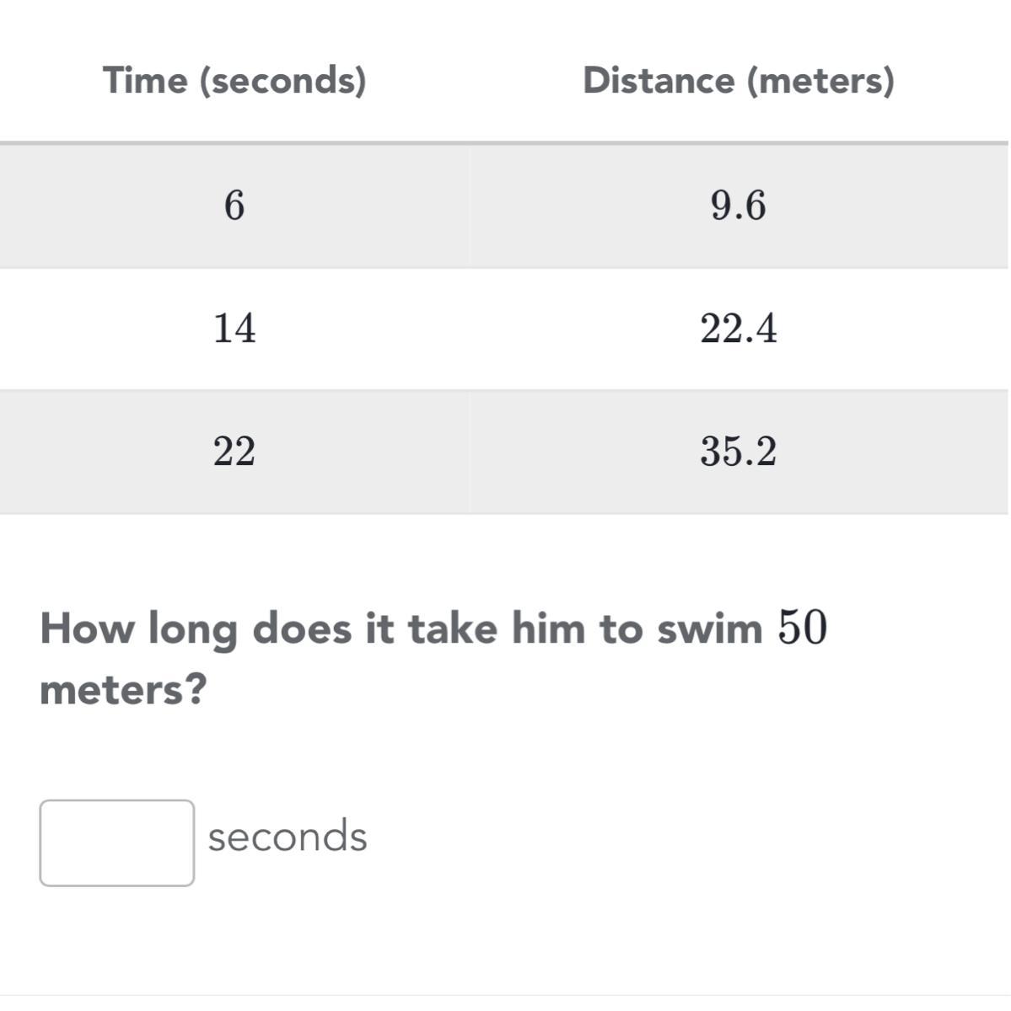
Task: Click the word "meters?" ending the question
Action: click(x=123, y=690)
